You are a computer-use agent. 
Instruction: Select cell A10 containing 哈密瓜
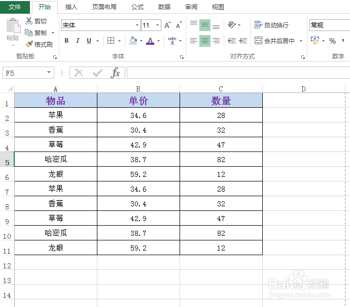tap(56, 233)
